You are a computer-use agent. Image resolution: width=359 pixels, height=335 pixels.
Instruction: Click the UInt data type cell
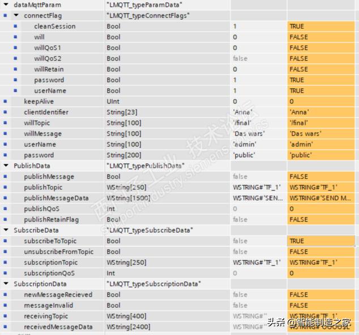[168, 101]
